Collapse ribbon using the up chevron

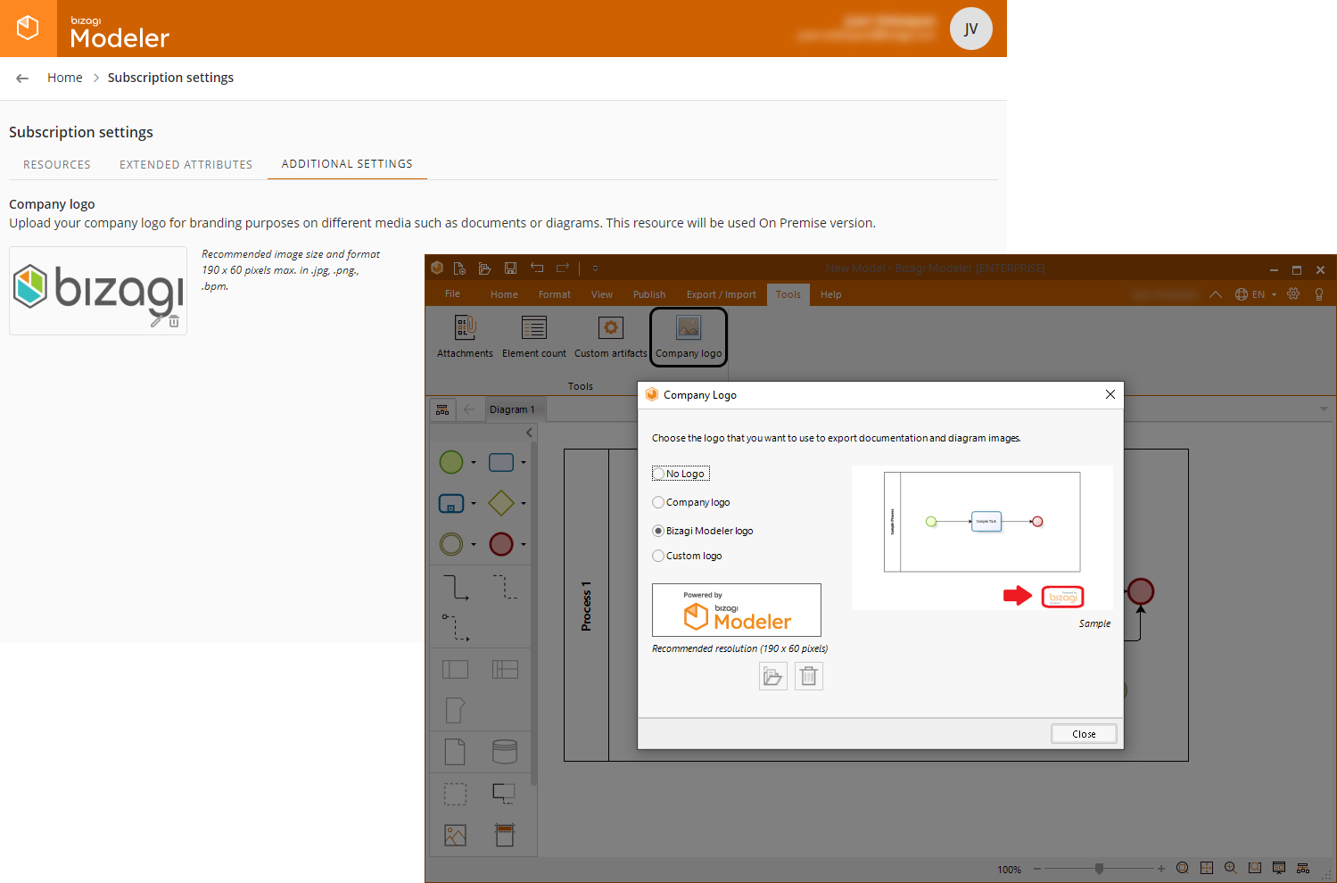pos(1215,294)
